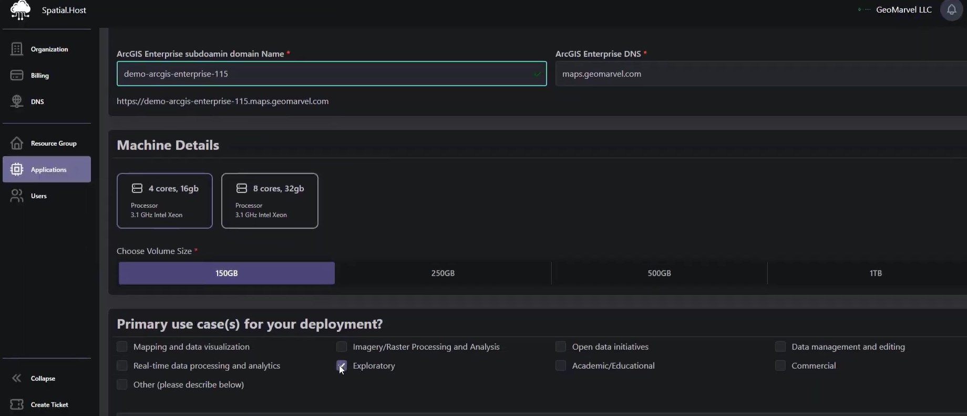The image size is (967, 416).
Task: Select the 8 cores, 32gb machine
Action: [270, 201]
